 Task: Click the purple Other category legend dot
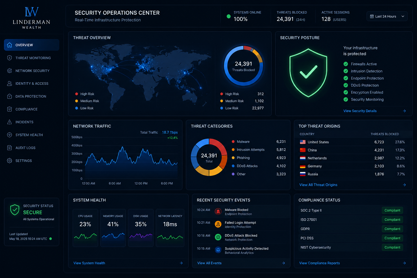point(233,174)
